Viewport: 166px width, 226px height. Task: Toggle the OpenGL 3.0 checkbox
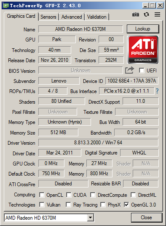126,205
